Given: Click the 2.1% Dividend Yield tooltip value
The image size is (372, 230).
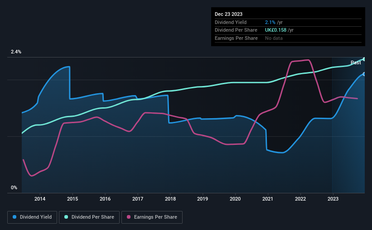Looking at the screenshot, I should [270, 22].
